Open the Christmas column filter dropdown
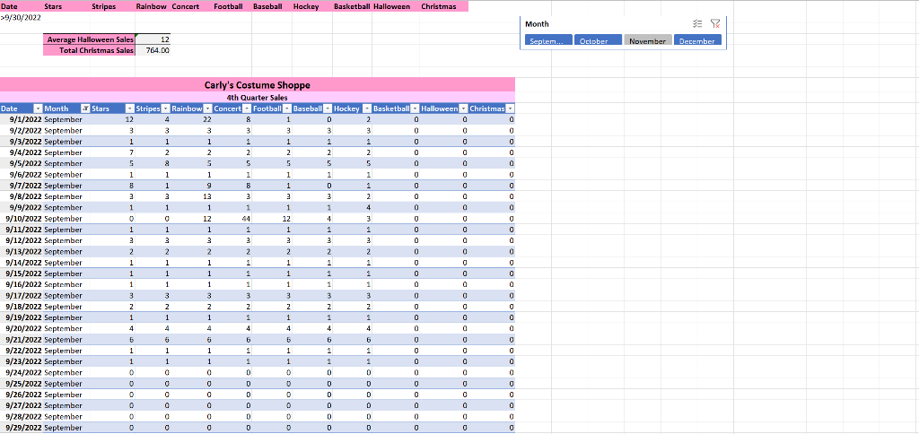The height and width of the screenshot is (434, 919). click(x=510, y=108)
